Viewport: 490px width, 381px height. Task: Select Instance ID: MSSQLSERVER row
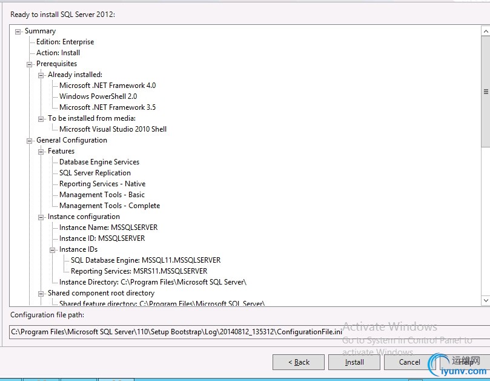102,238
